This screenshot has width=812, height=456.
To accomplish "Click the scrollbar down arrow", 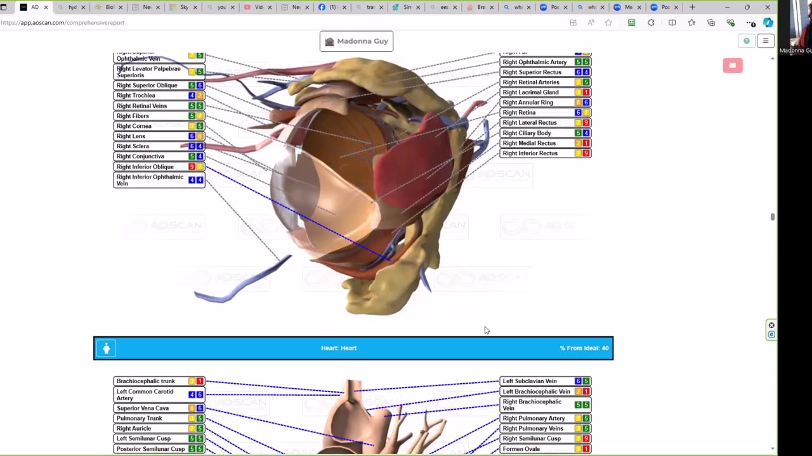I will tap(772, 448).
